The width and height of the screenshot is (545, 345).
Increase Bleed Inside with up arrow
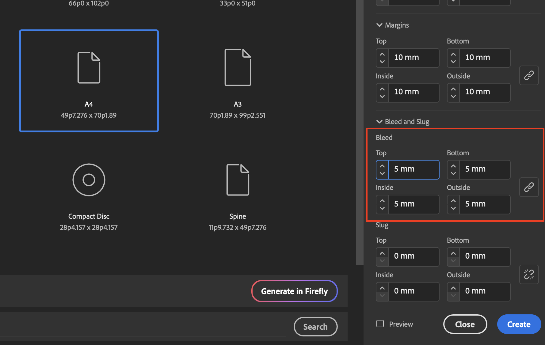coord(382,201)
